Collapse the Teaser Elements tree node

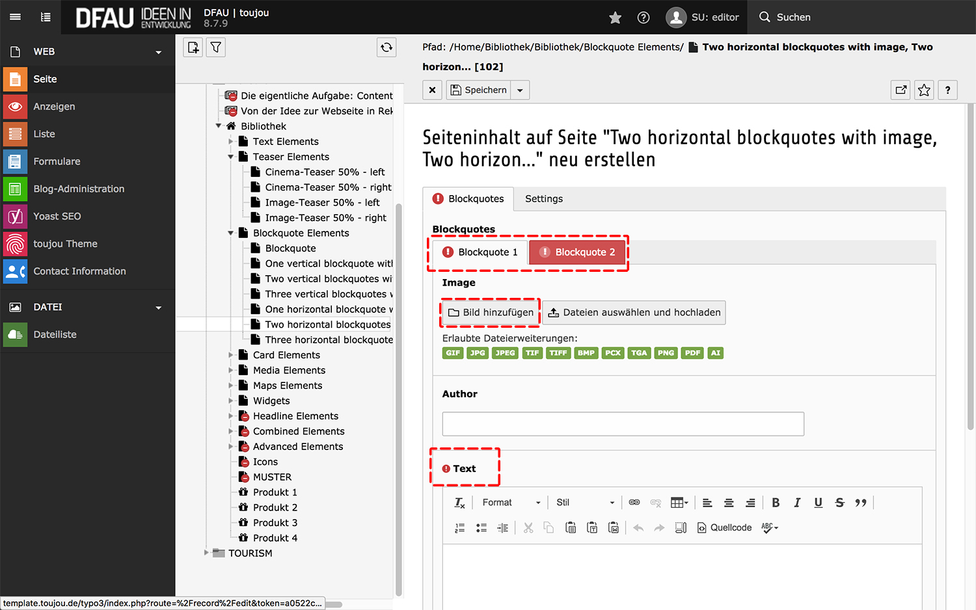[230, 157]
